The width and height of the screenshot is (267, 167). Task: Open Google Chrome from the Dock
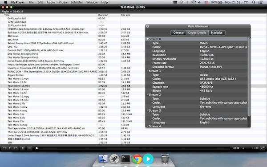pyautogui.click(x=137, y=159)
